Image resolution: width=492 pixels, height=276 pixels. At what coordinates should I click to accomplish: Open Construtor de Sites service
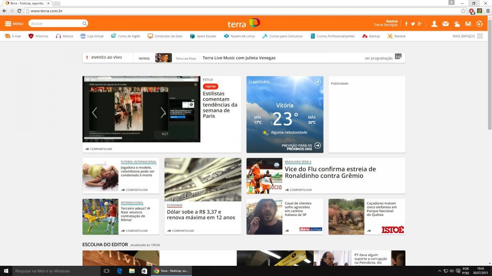coord(165,36)
